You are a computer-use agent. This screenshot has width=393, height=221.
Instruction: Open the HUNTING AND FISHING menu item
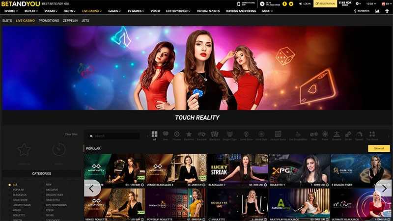(x=241, y=11)
